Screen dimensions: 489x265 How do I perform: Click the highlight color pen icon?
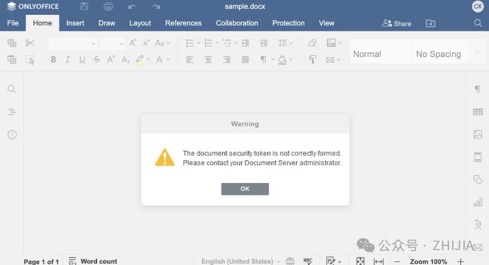pos(140,59)
